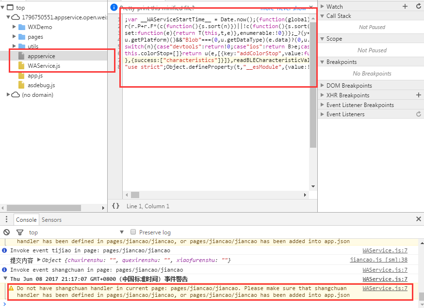Switch to the Sensors tab
Viewport: 424px width, 308px height.
(51, 220)
